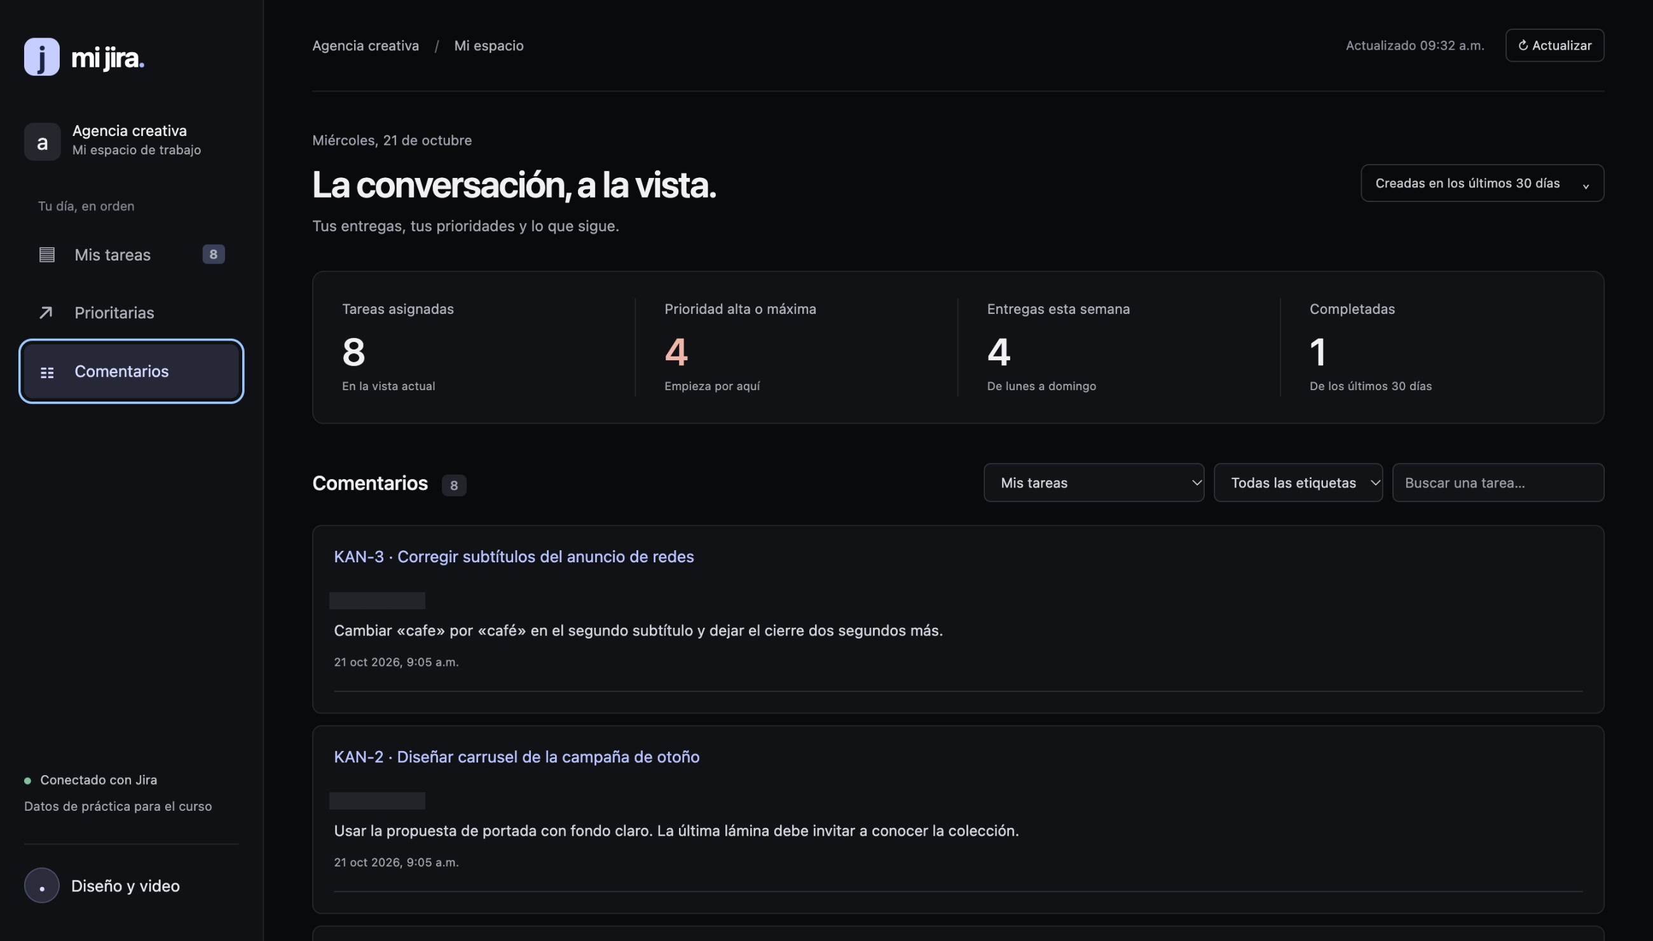The width and height of the screenshot is (1653, 941).
Task: Click the Tu día, en orden section label
Action: click(x=86, y=205)
